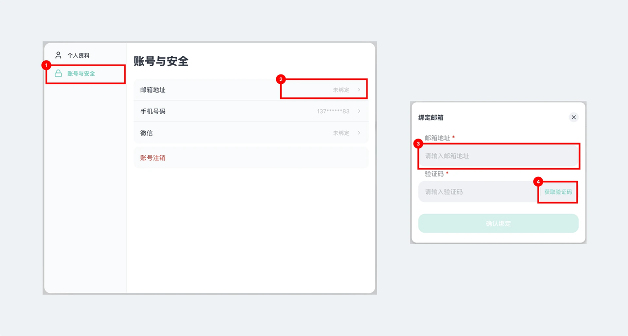Expand the 微信 row chevron arrow
628x336 pixels.
359,133
